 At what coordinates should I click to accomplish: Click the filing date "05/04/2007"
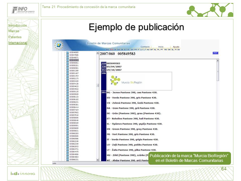point(114,67)
